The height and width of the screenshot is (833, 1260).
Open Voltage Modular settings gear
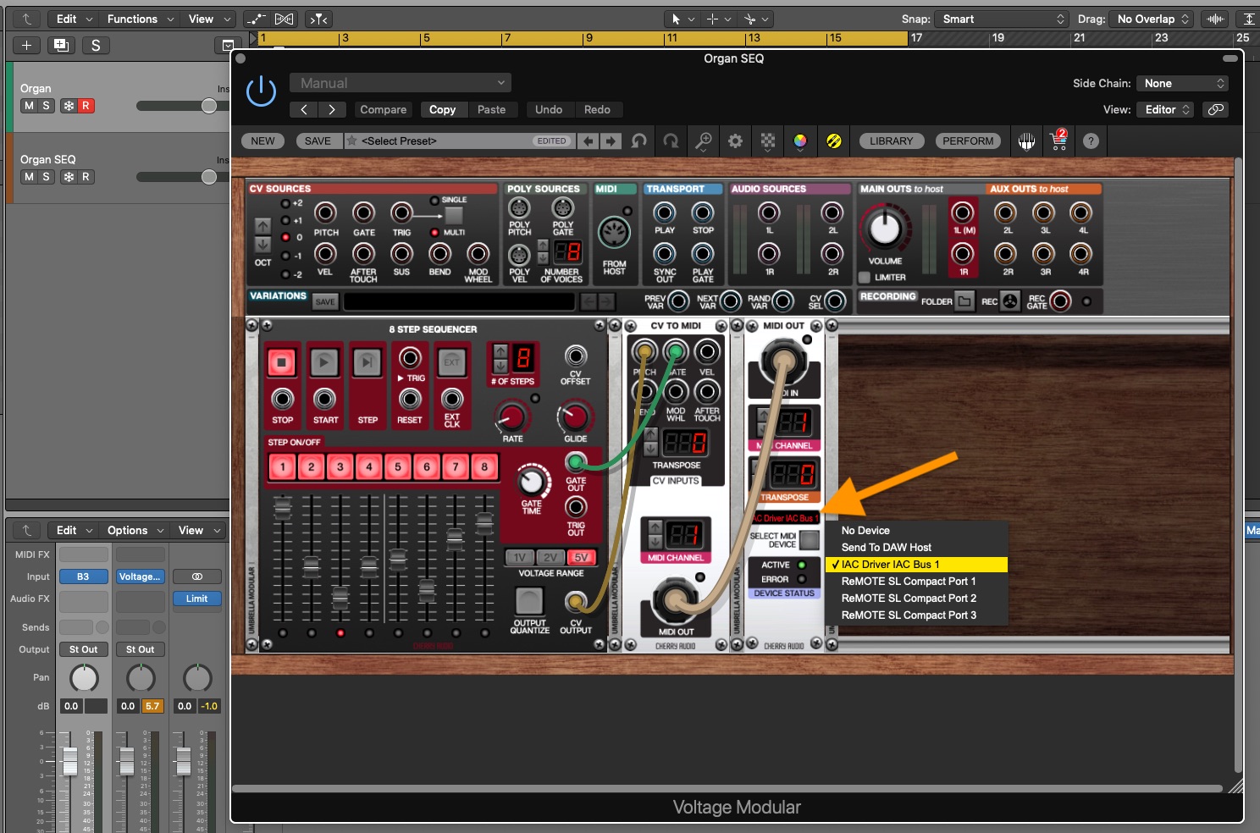coord(735,141)
